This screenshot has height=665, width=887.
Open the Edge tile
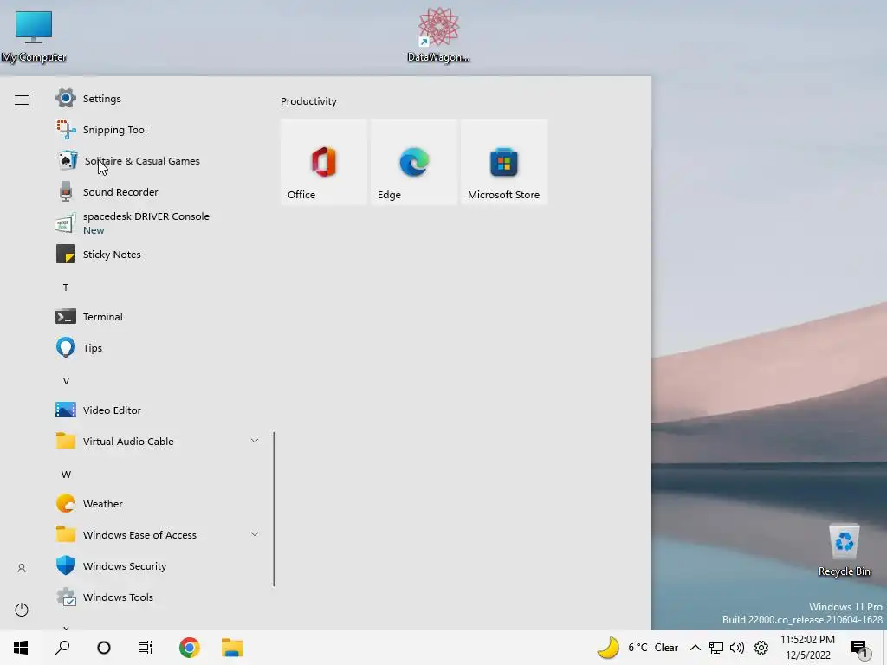414,162
